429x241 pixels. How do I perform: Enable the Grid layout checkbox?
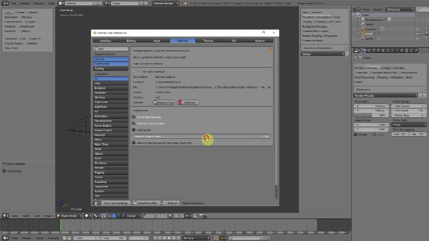(134, 130)
